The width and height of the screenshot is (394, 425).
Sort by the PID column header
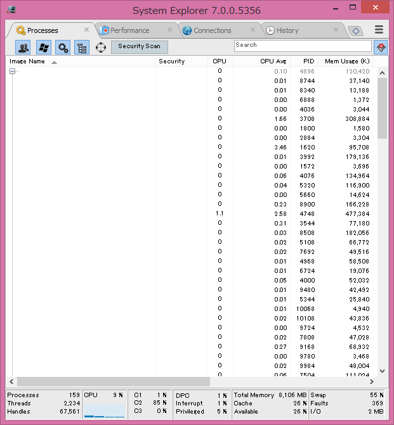point(304,61)
